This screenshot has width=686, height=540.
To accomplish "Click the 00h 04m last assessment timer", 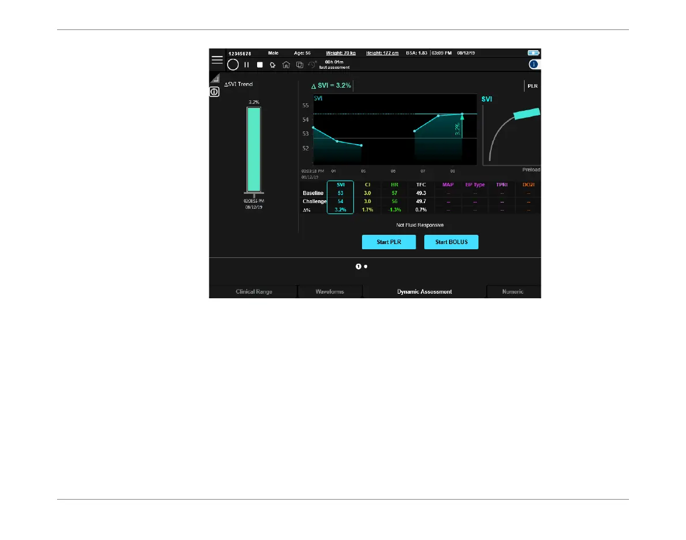I will pyautogui.click(x=334, y=65).
